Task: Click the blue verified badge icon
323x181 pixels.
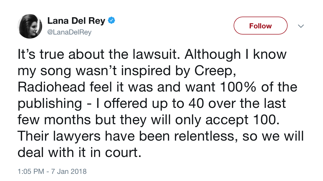Action: click(111, 21)
